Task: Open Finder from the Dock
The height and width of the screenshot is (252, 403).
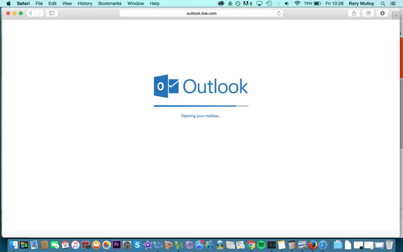Action: click(x=14, y=245)
